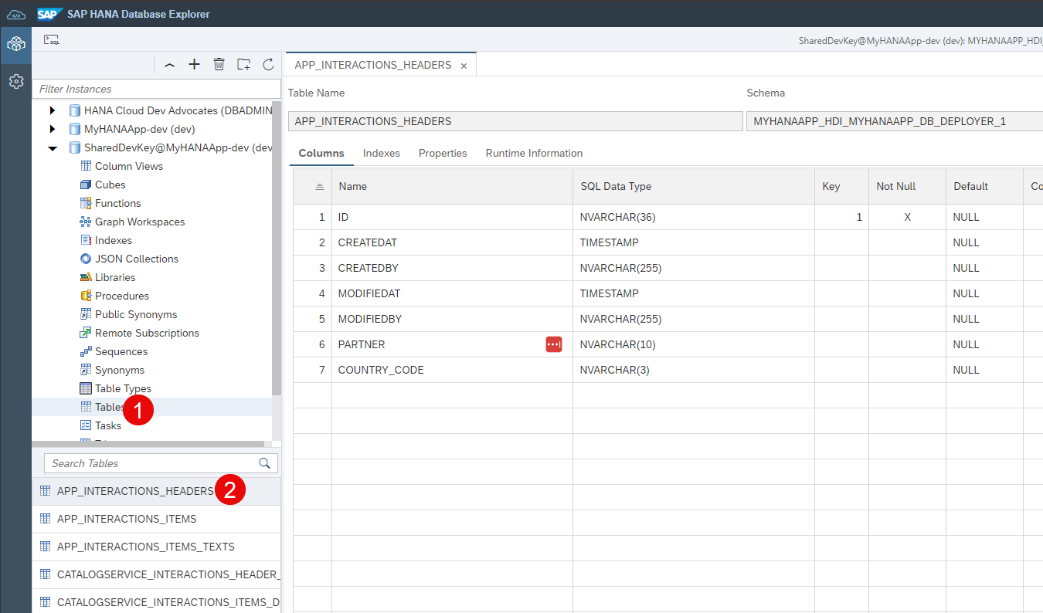Sort by the Name column header
The height and width of the screenshot is (613, 1043).
coord(452,186)
